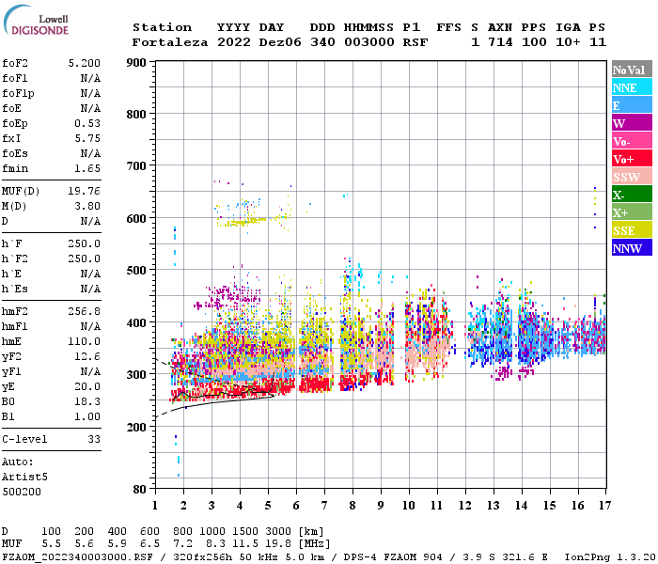This screenshot has width=658, height=564.
Task: Click the fxI value 5.75
Action: 87,138
